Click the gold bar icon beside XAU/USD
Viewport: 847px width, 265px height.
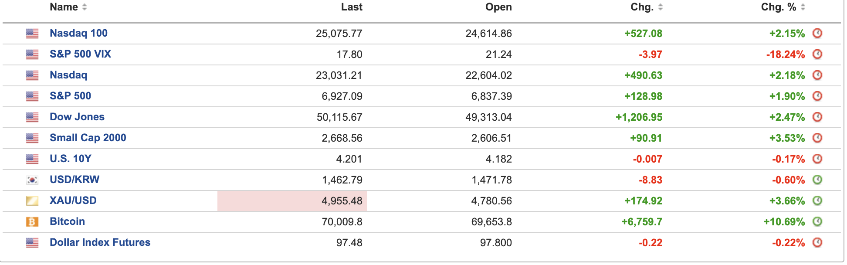32,201
